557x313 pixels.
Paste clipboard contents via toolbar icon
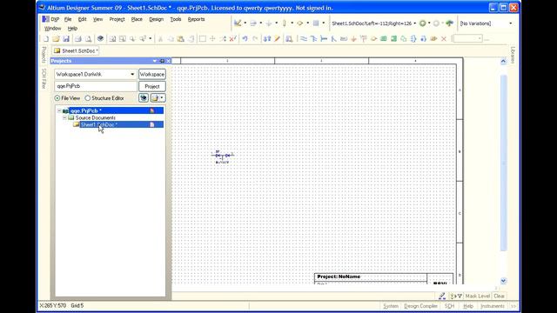[181, 38]
